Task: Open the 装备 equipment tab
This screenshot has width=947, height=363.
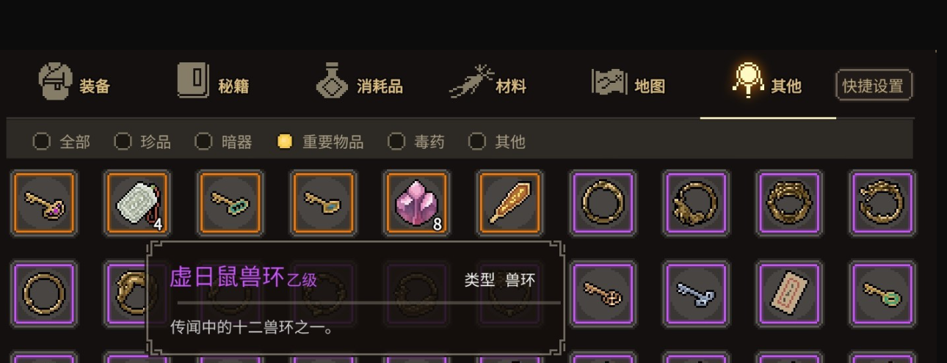Action: point(74,84)
